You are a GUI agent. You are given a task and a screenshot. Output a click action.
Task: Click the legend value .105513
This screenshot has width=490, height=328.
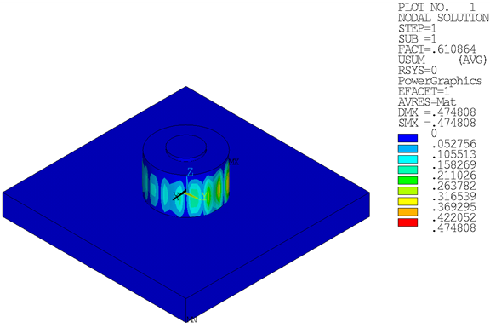[453, 154]
